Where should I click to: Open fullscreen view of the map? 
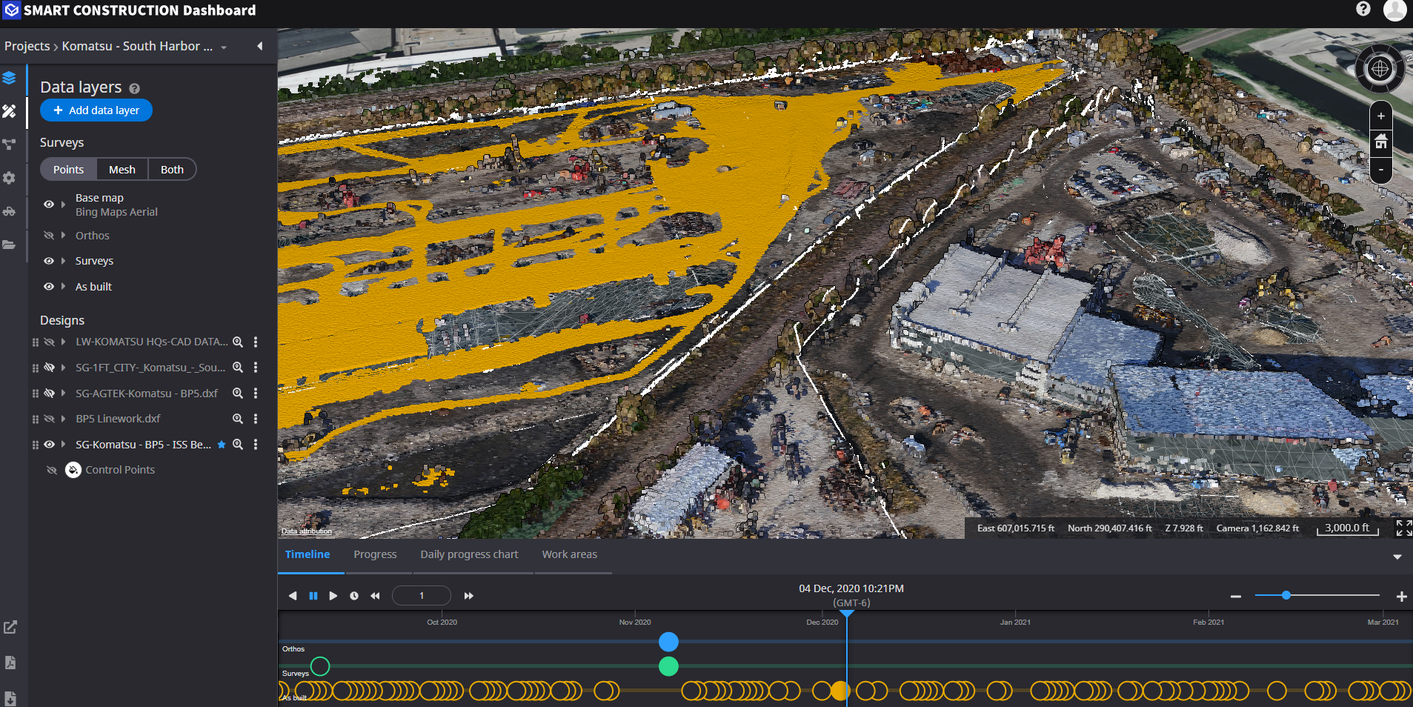coord(1403,528)
